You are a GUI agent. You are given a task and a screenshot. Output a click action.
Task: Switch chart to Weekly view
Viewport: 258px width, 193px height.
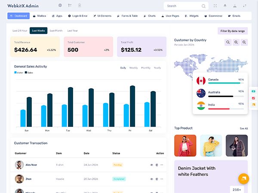pos(134,68)
